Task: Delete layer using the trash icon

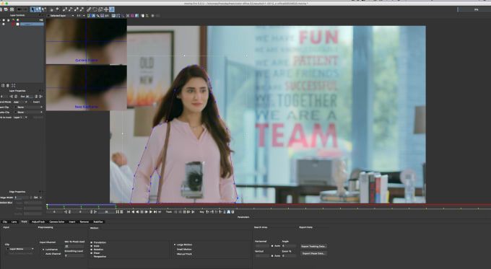Action: click(8, 85)
